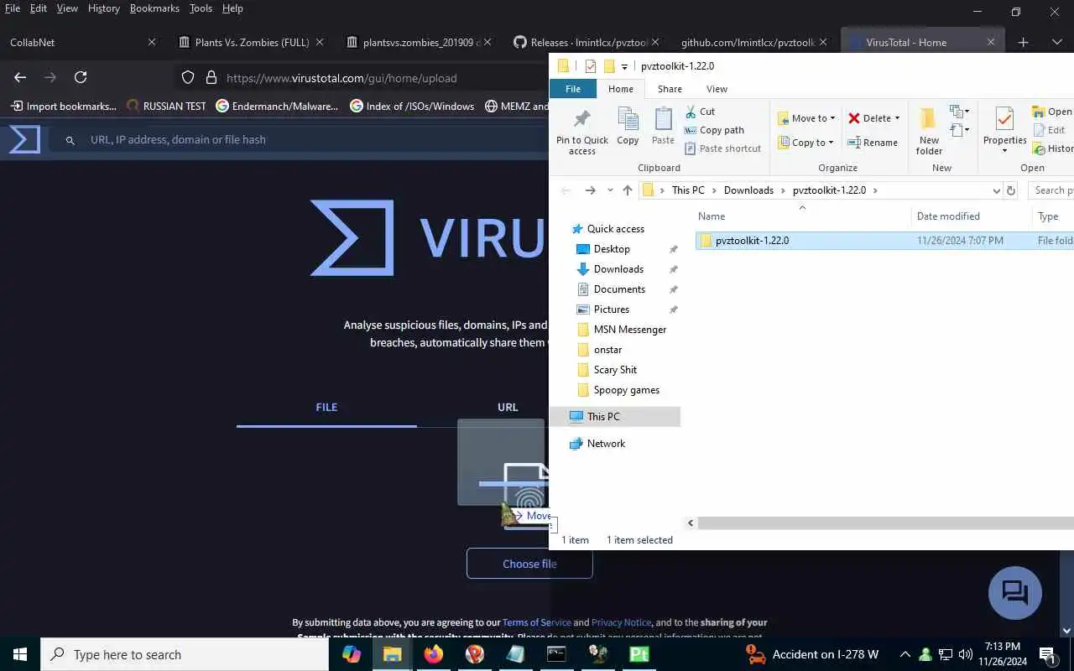1074x671 pixels.
Task: Select the URL tab on VirusTotal
Action: [x=508, y=407]
